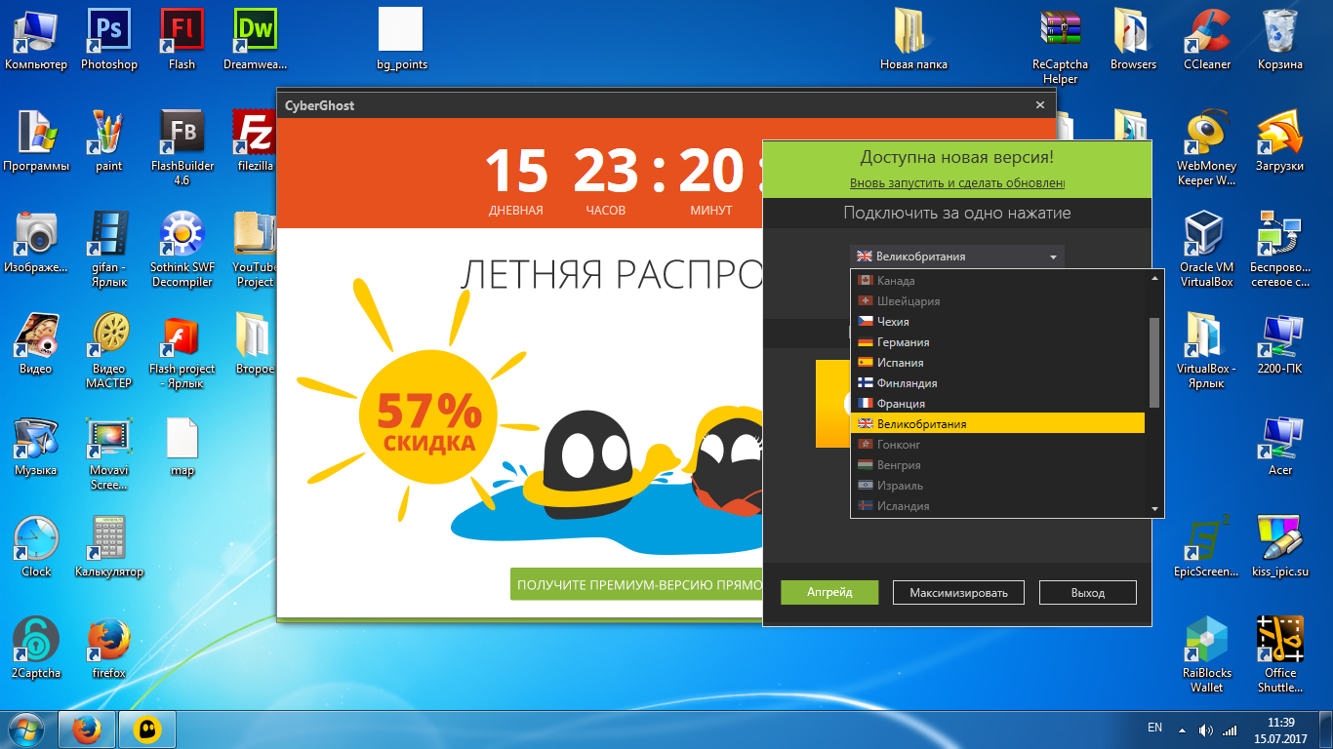The image size is (1333, 749).
Task: Launch the paint shortcut
Action: click(x=108, y=140)
